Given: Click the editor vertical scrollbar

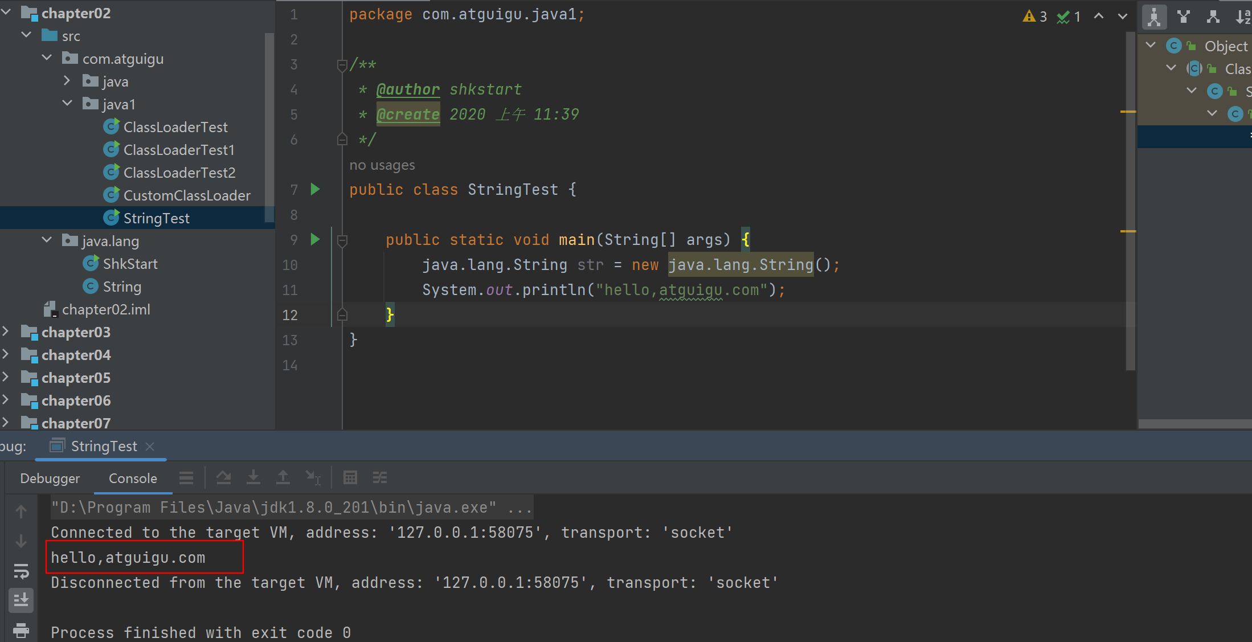Looking at the screenshot, I should coord(1131,201).
